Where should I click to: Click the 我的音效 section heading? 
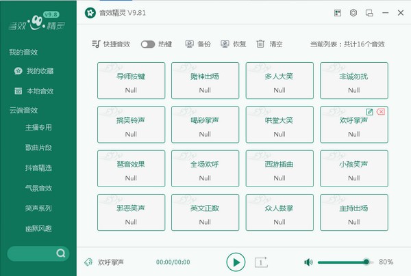(23, 53)
